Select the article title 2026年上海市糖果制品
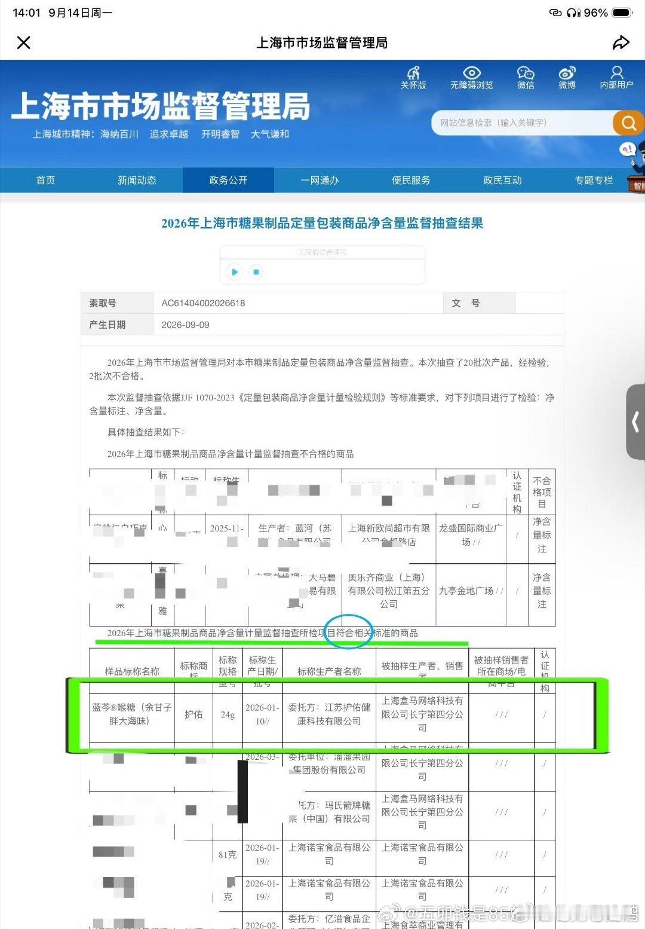This screenshot has width=645, height=929. [x=322, y=224]
